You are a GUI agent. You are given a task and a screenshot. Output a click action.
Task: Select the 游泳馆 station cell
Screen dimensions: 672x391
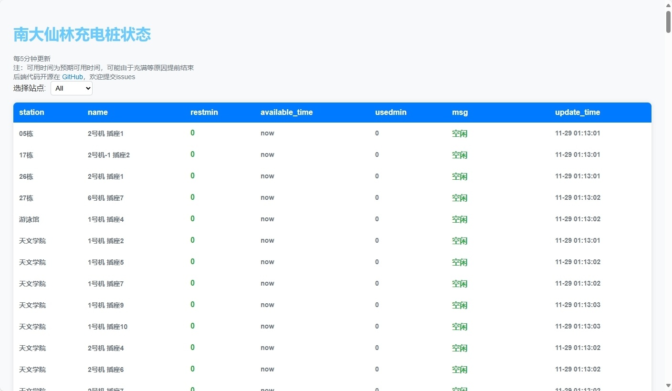[x=29, y=220]
